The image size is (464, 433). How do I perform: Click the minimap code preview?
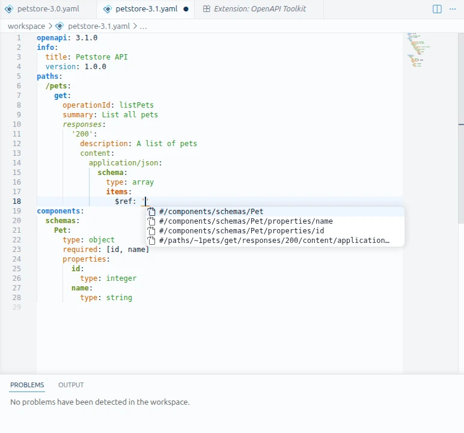(418, 50)
